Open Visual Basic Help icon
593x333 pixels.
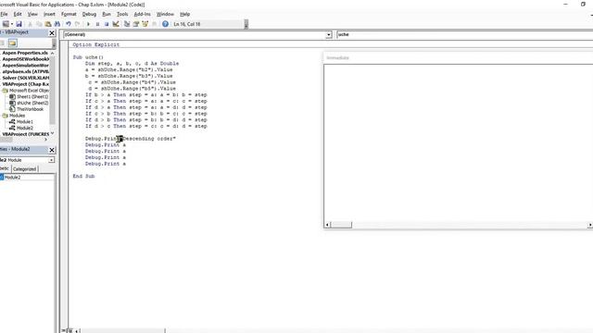tap(165, 24)
